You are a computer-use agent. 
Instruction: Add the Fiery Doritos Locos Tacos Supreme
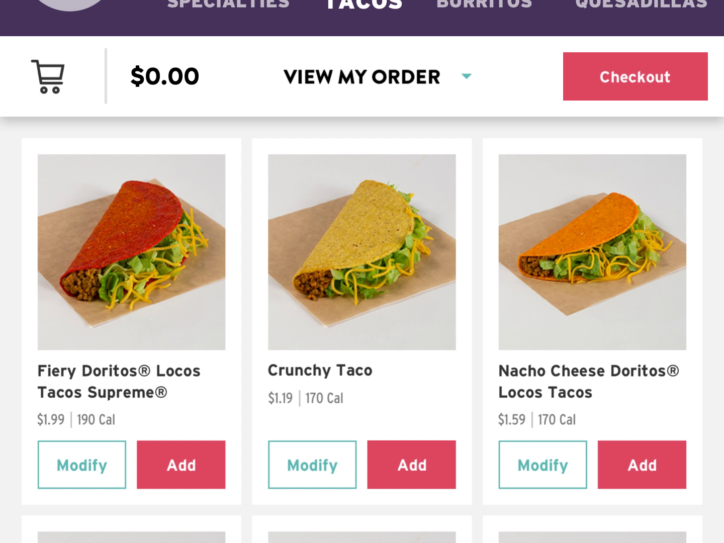pyautogui.click(x=181, y=465)
